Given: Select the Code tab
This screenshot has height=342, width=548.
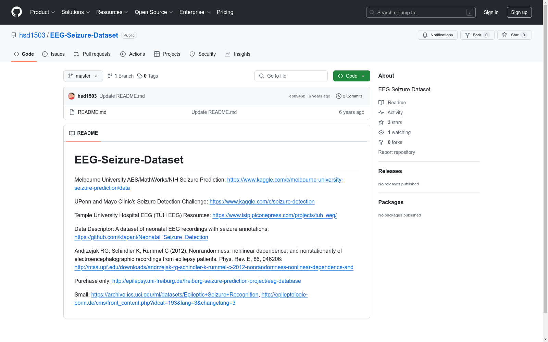Looking at the screenshot, I should 24,54.
